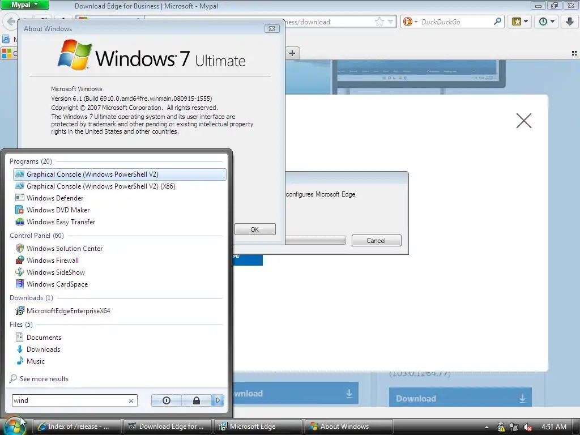
Task: Click the tab groups grid icon
Action: [574, 53]
